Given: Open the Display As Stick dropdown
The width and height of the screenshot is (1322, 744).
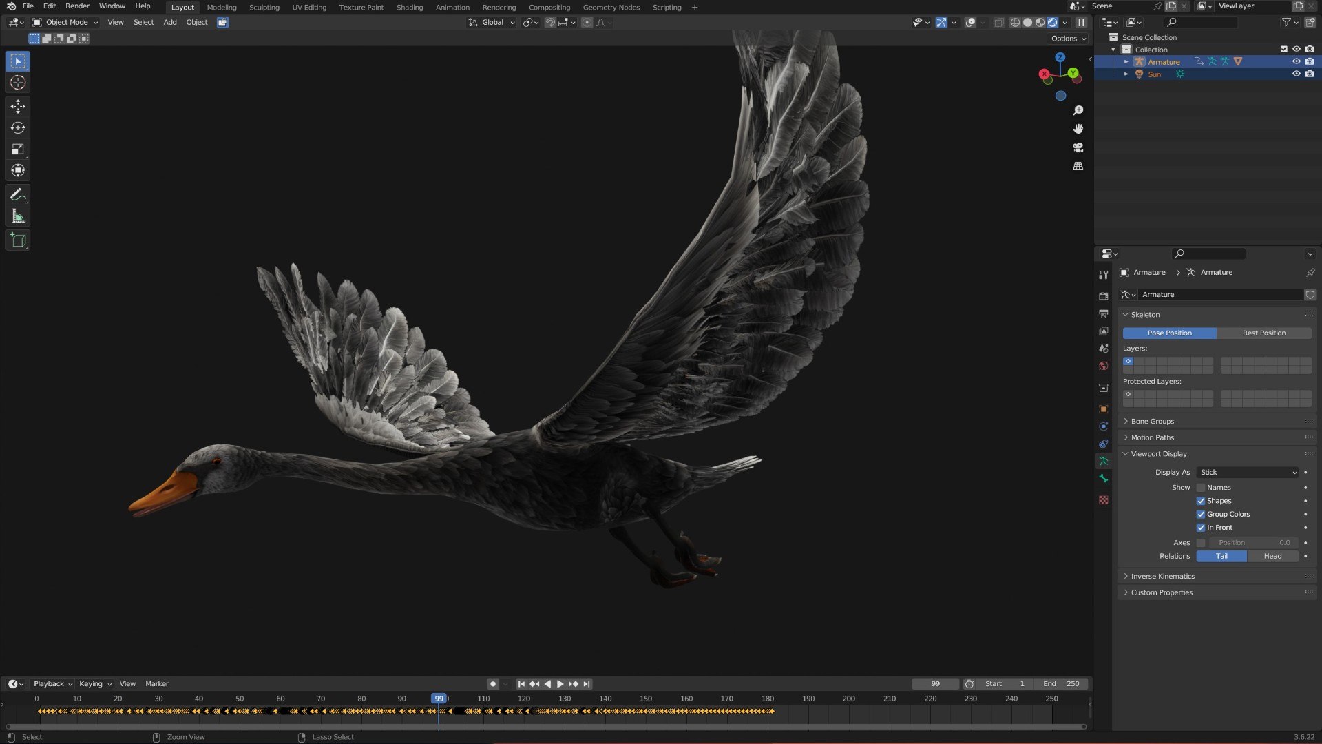Looking at the screenshot, I should (x=1248, y=473).
